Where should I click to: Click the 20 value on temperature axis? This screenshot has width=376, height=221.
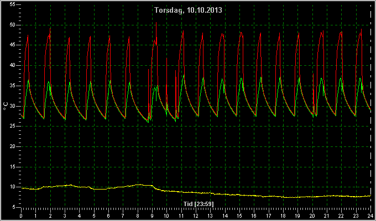tap(13, 146)
